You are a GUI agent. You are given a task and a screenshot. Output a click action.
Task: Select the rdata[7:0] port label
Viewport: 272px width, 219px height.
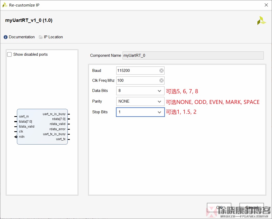[59, 119]
